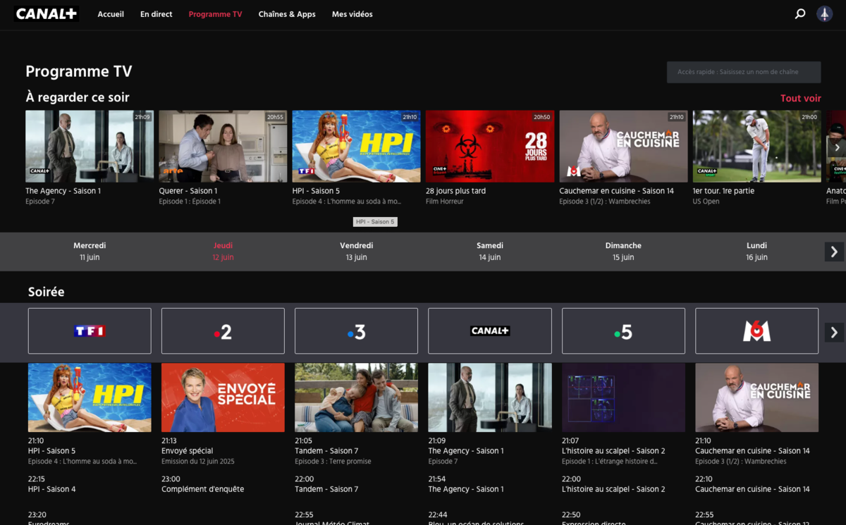Show next channels in Soirée row
The image size is (846, 525).
[834, 332]
